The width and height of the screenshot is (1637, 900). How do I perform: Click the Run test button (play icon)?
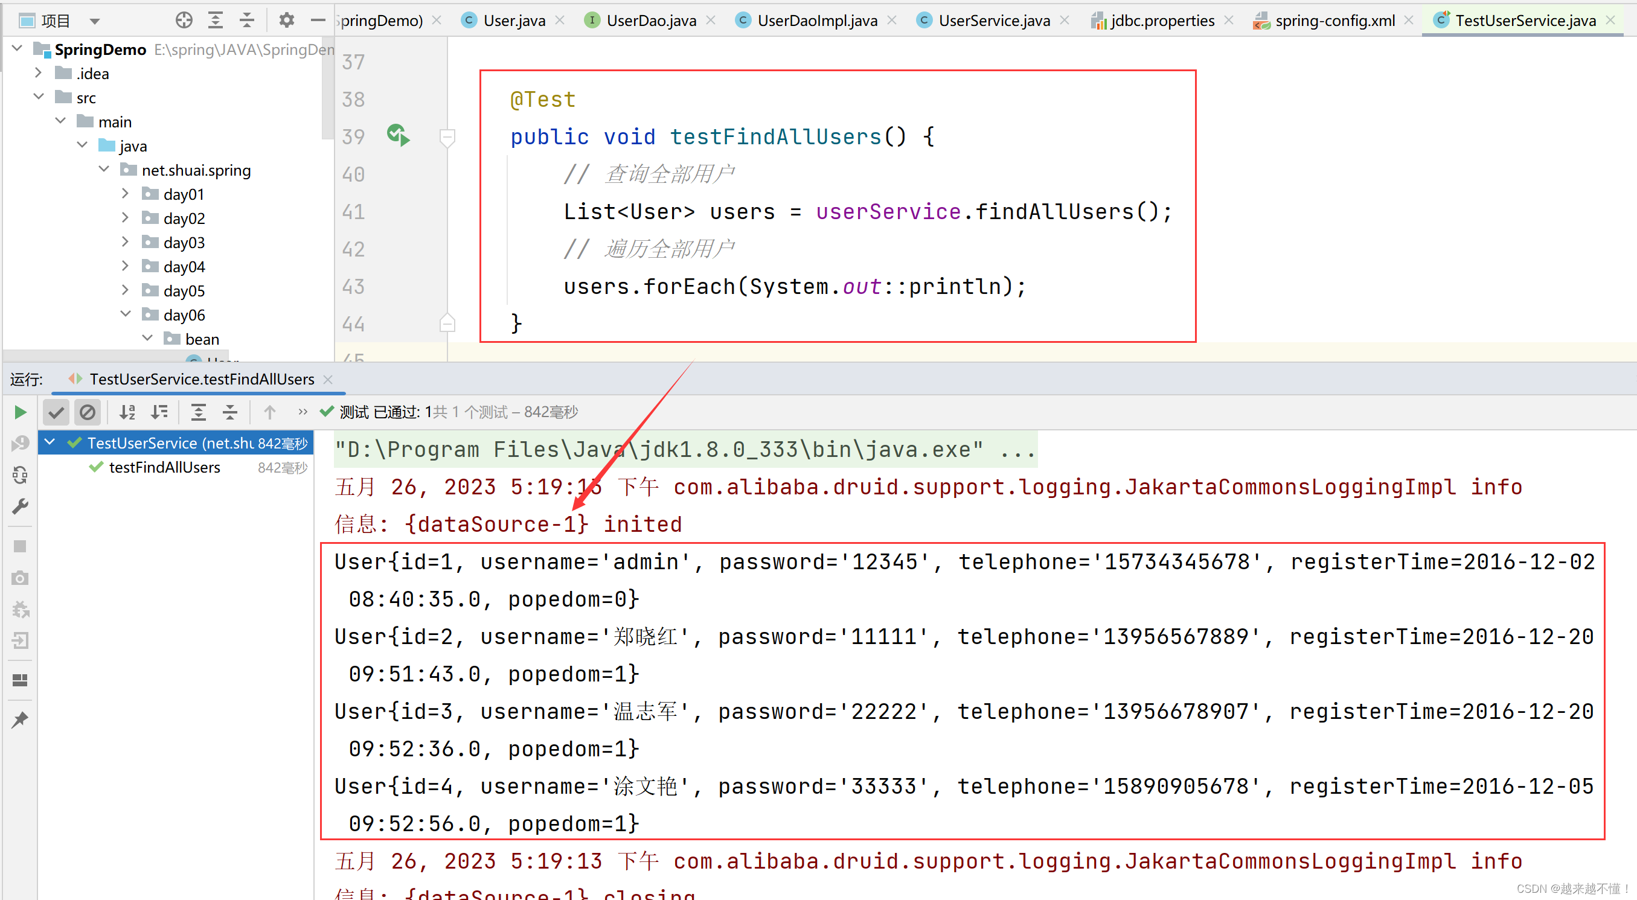19,411
